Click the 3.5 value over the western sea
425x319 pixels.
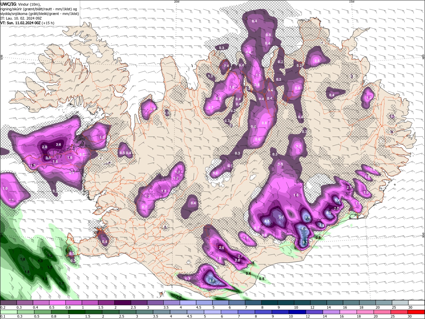[x=48, y=158]
